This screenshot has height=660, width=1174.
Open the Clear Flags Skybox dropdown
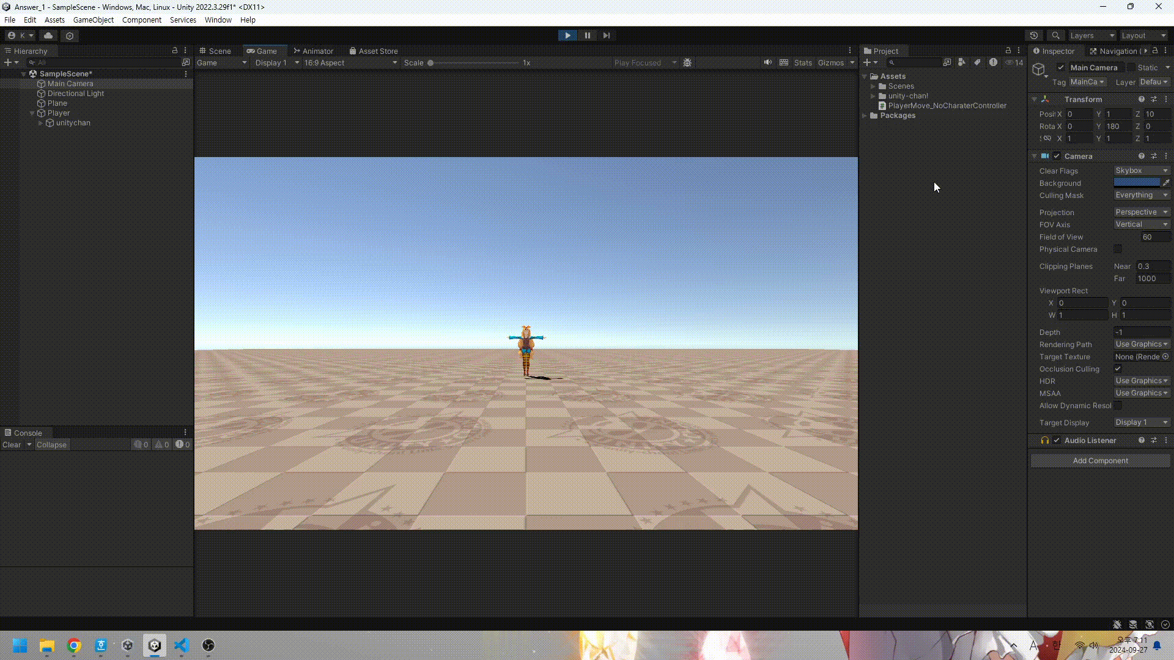(1142, 170)
